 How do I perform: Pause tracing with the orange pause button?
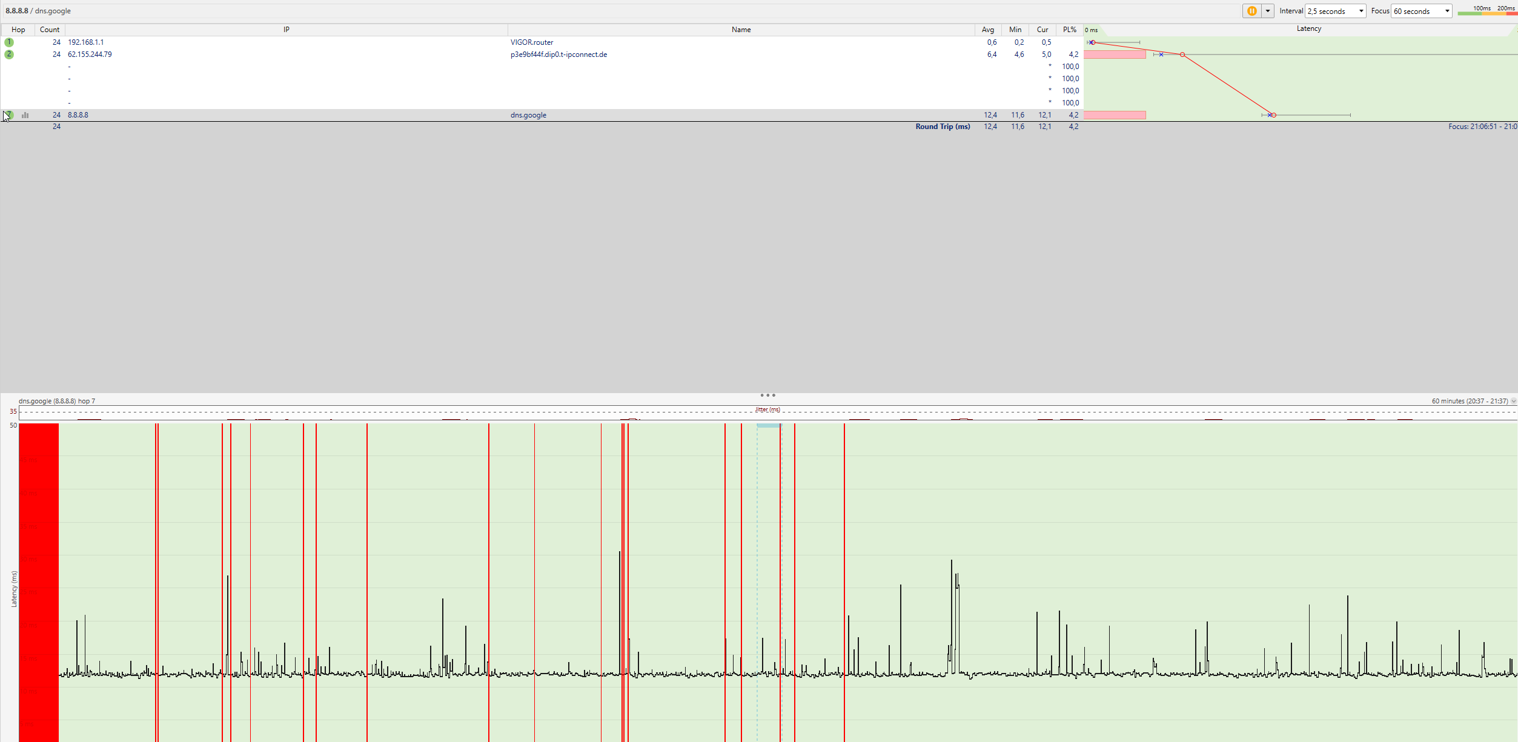tap(1251, 11)
